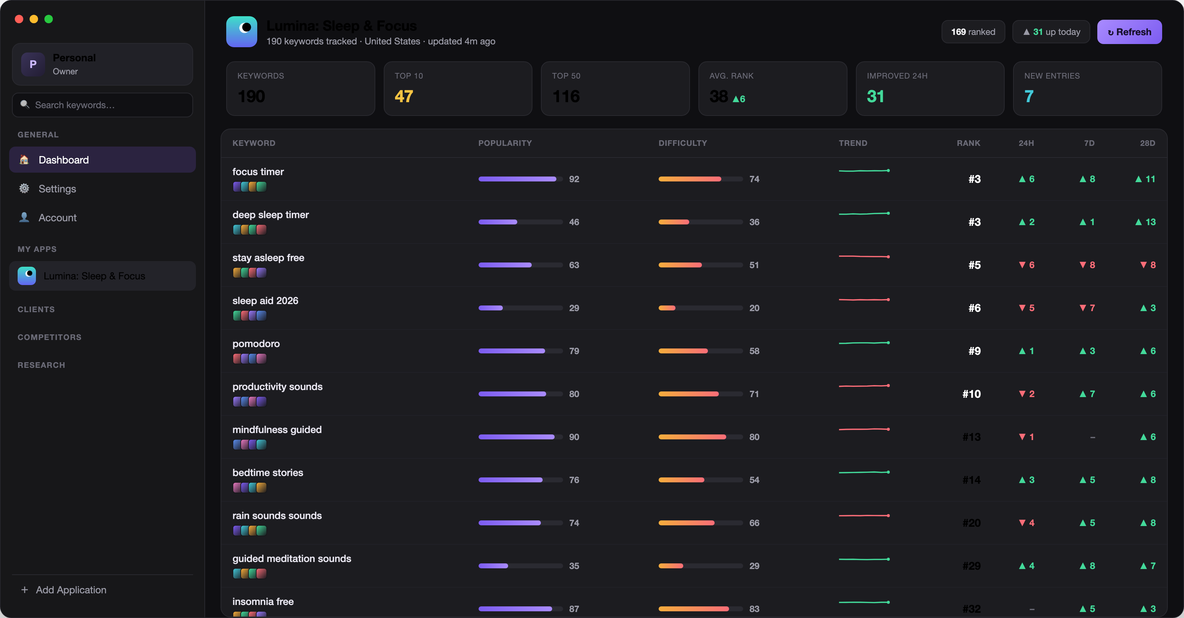Sort table by 7D column

pyautogui.click(x=1089, y=143)
